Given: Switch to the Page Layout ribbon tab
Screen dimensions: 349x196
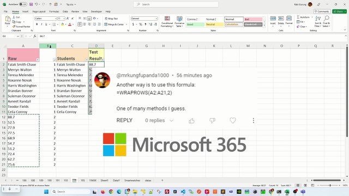Looking at the screenshot, I should pos(39,11).
